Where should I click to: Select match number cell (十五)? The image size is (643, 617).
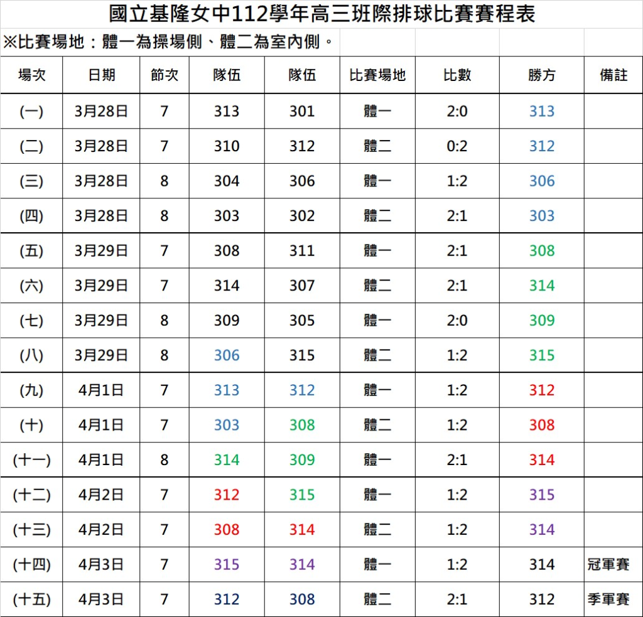pos(31,599)
